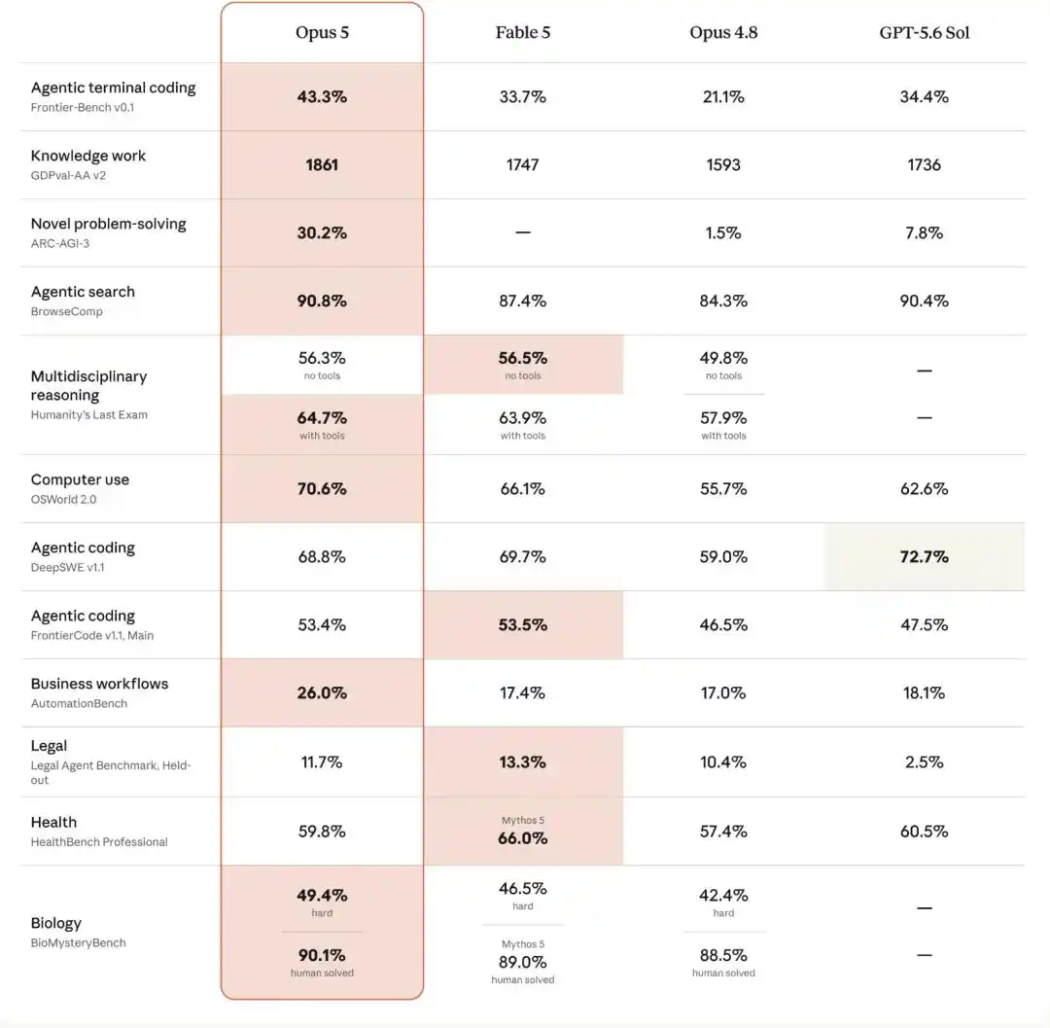Click the Biology BioMysteryBench row label
This screenshot has width=1050, height=1028.
(78, 932)
